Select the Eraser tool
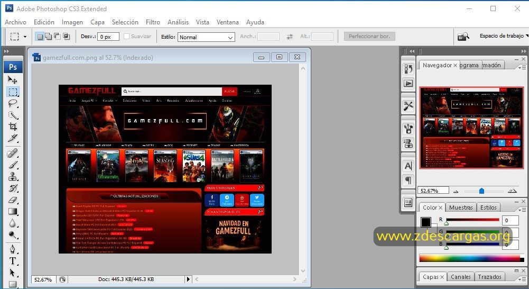529x289 pixels. point(13,200)
